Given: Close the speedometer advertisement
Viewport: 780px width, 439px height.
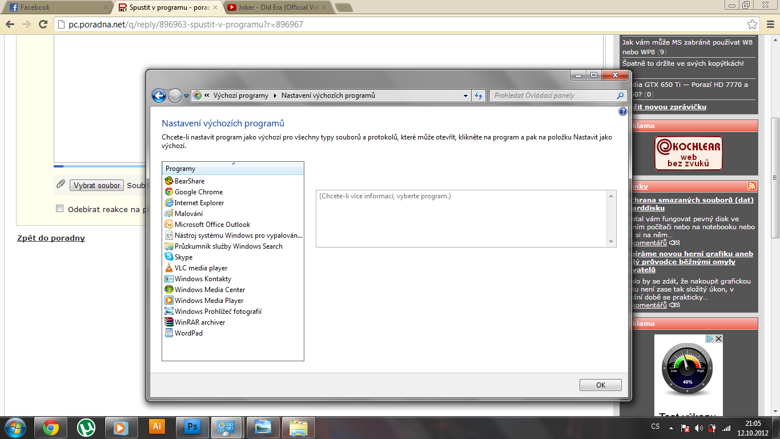Looking at the screenshot, I should (718, 338).
